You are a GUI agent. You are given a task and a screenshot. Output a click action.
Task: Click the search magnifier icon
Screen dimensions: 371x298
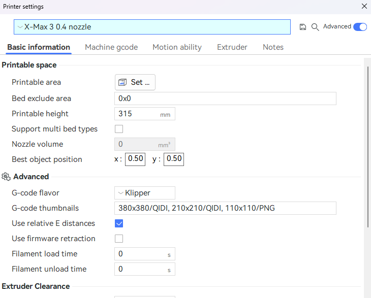[x=315, y=27]
